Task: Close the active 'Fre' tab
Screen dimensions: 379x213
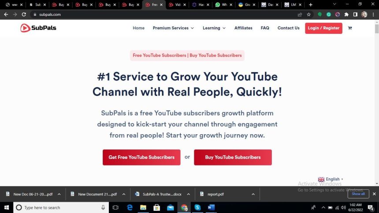Action: pyautogui.click(x=161, y=4)
